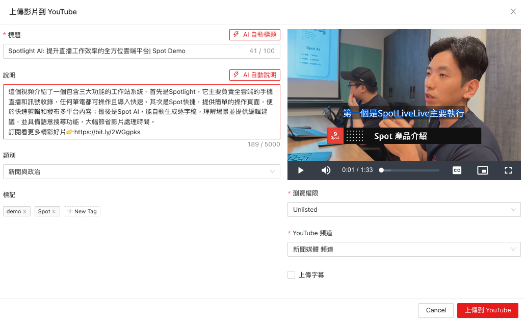
Task: Enter fullscreen video view
Action: [x=508, y=170]
